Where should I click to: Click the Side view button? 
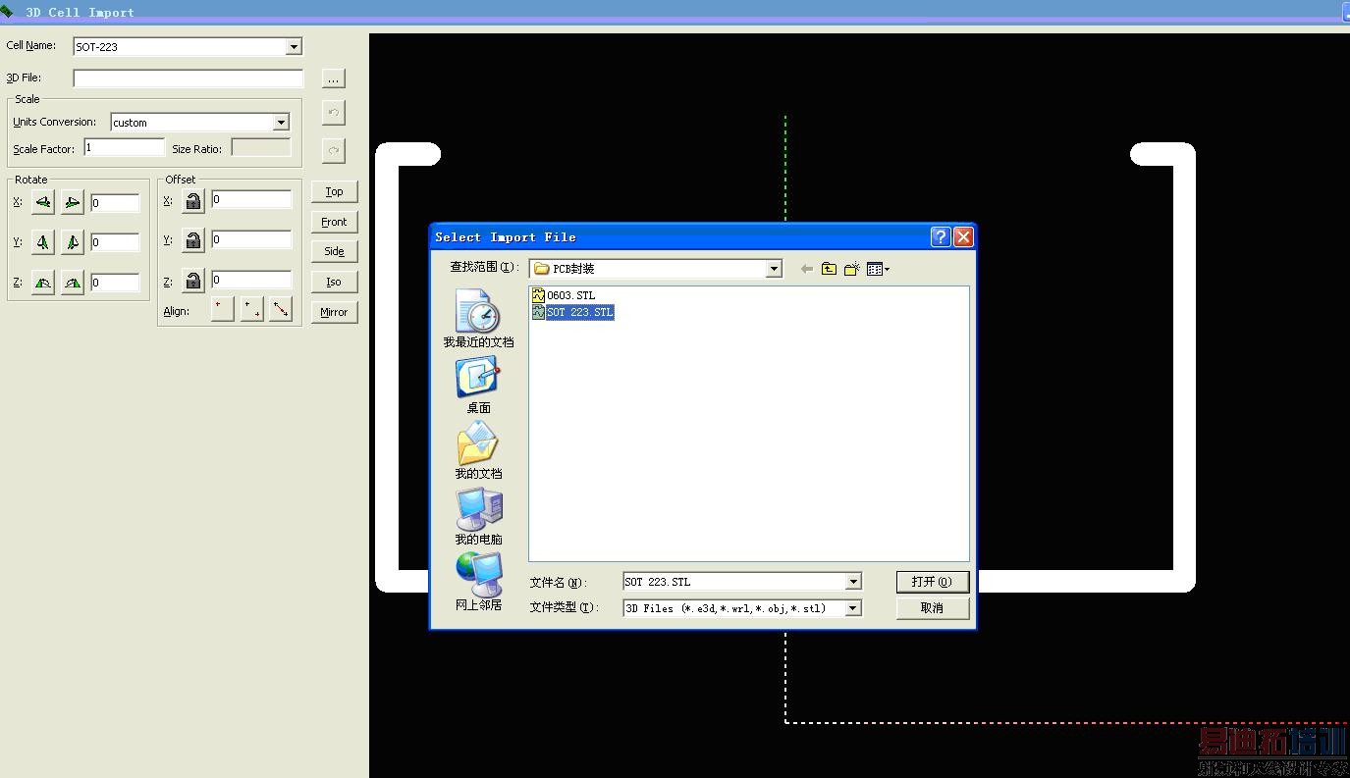(x=334, y=251)
